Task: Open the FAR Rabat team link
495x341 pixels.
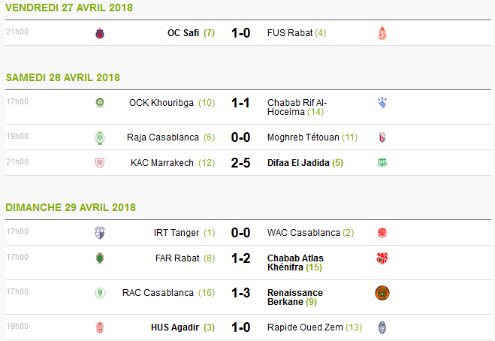Action: [x=176, y=258]
